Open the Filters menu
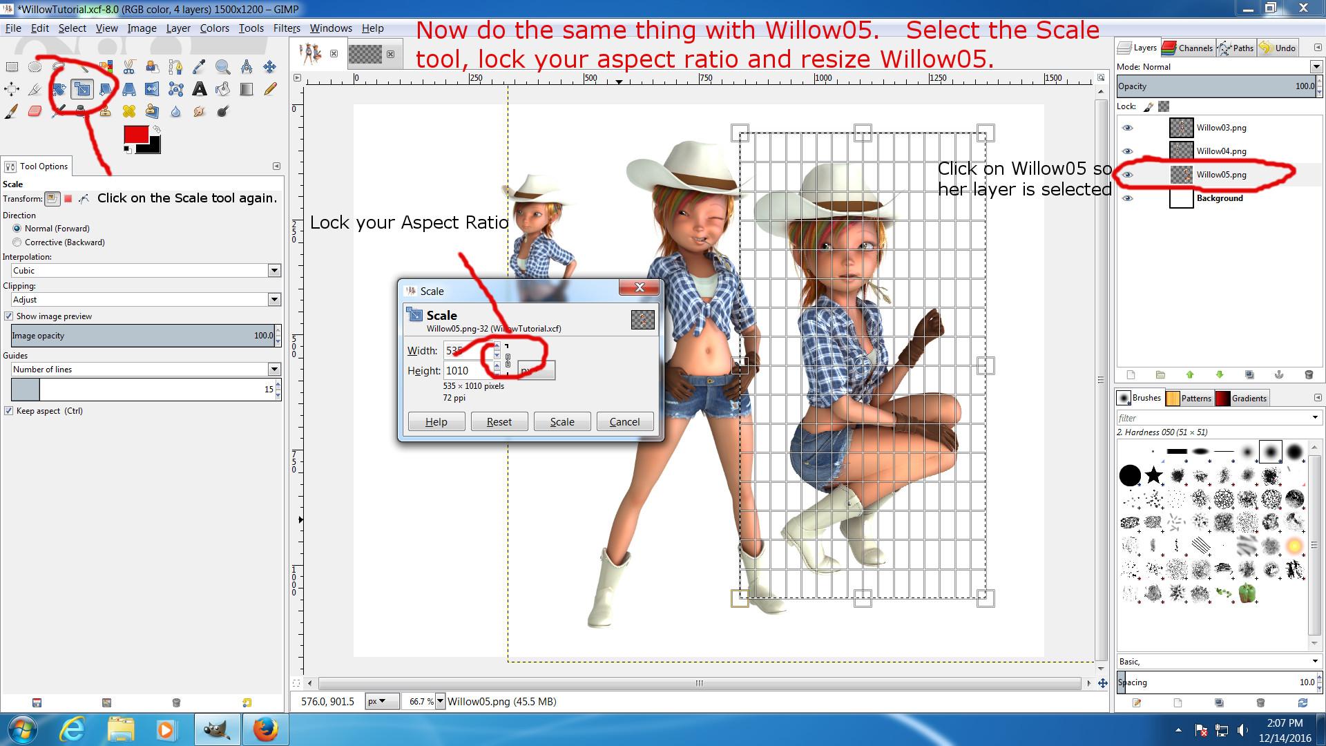This screenshot has width=1326, height=746. (x=286, y=28)
